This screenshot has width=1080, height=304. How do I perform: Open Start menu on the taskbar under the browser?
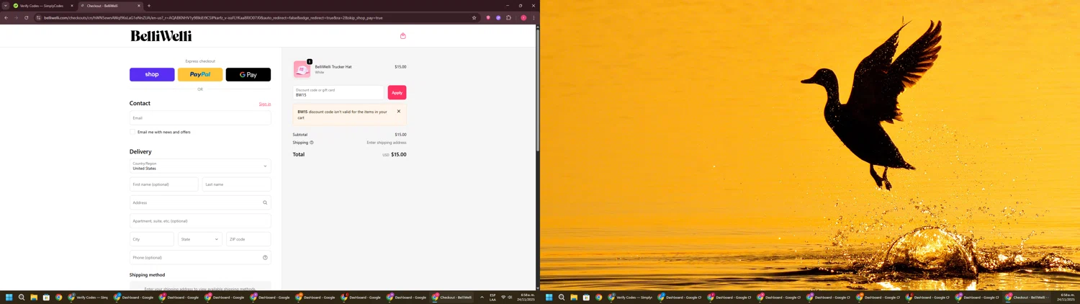[9, 297]
